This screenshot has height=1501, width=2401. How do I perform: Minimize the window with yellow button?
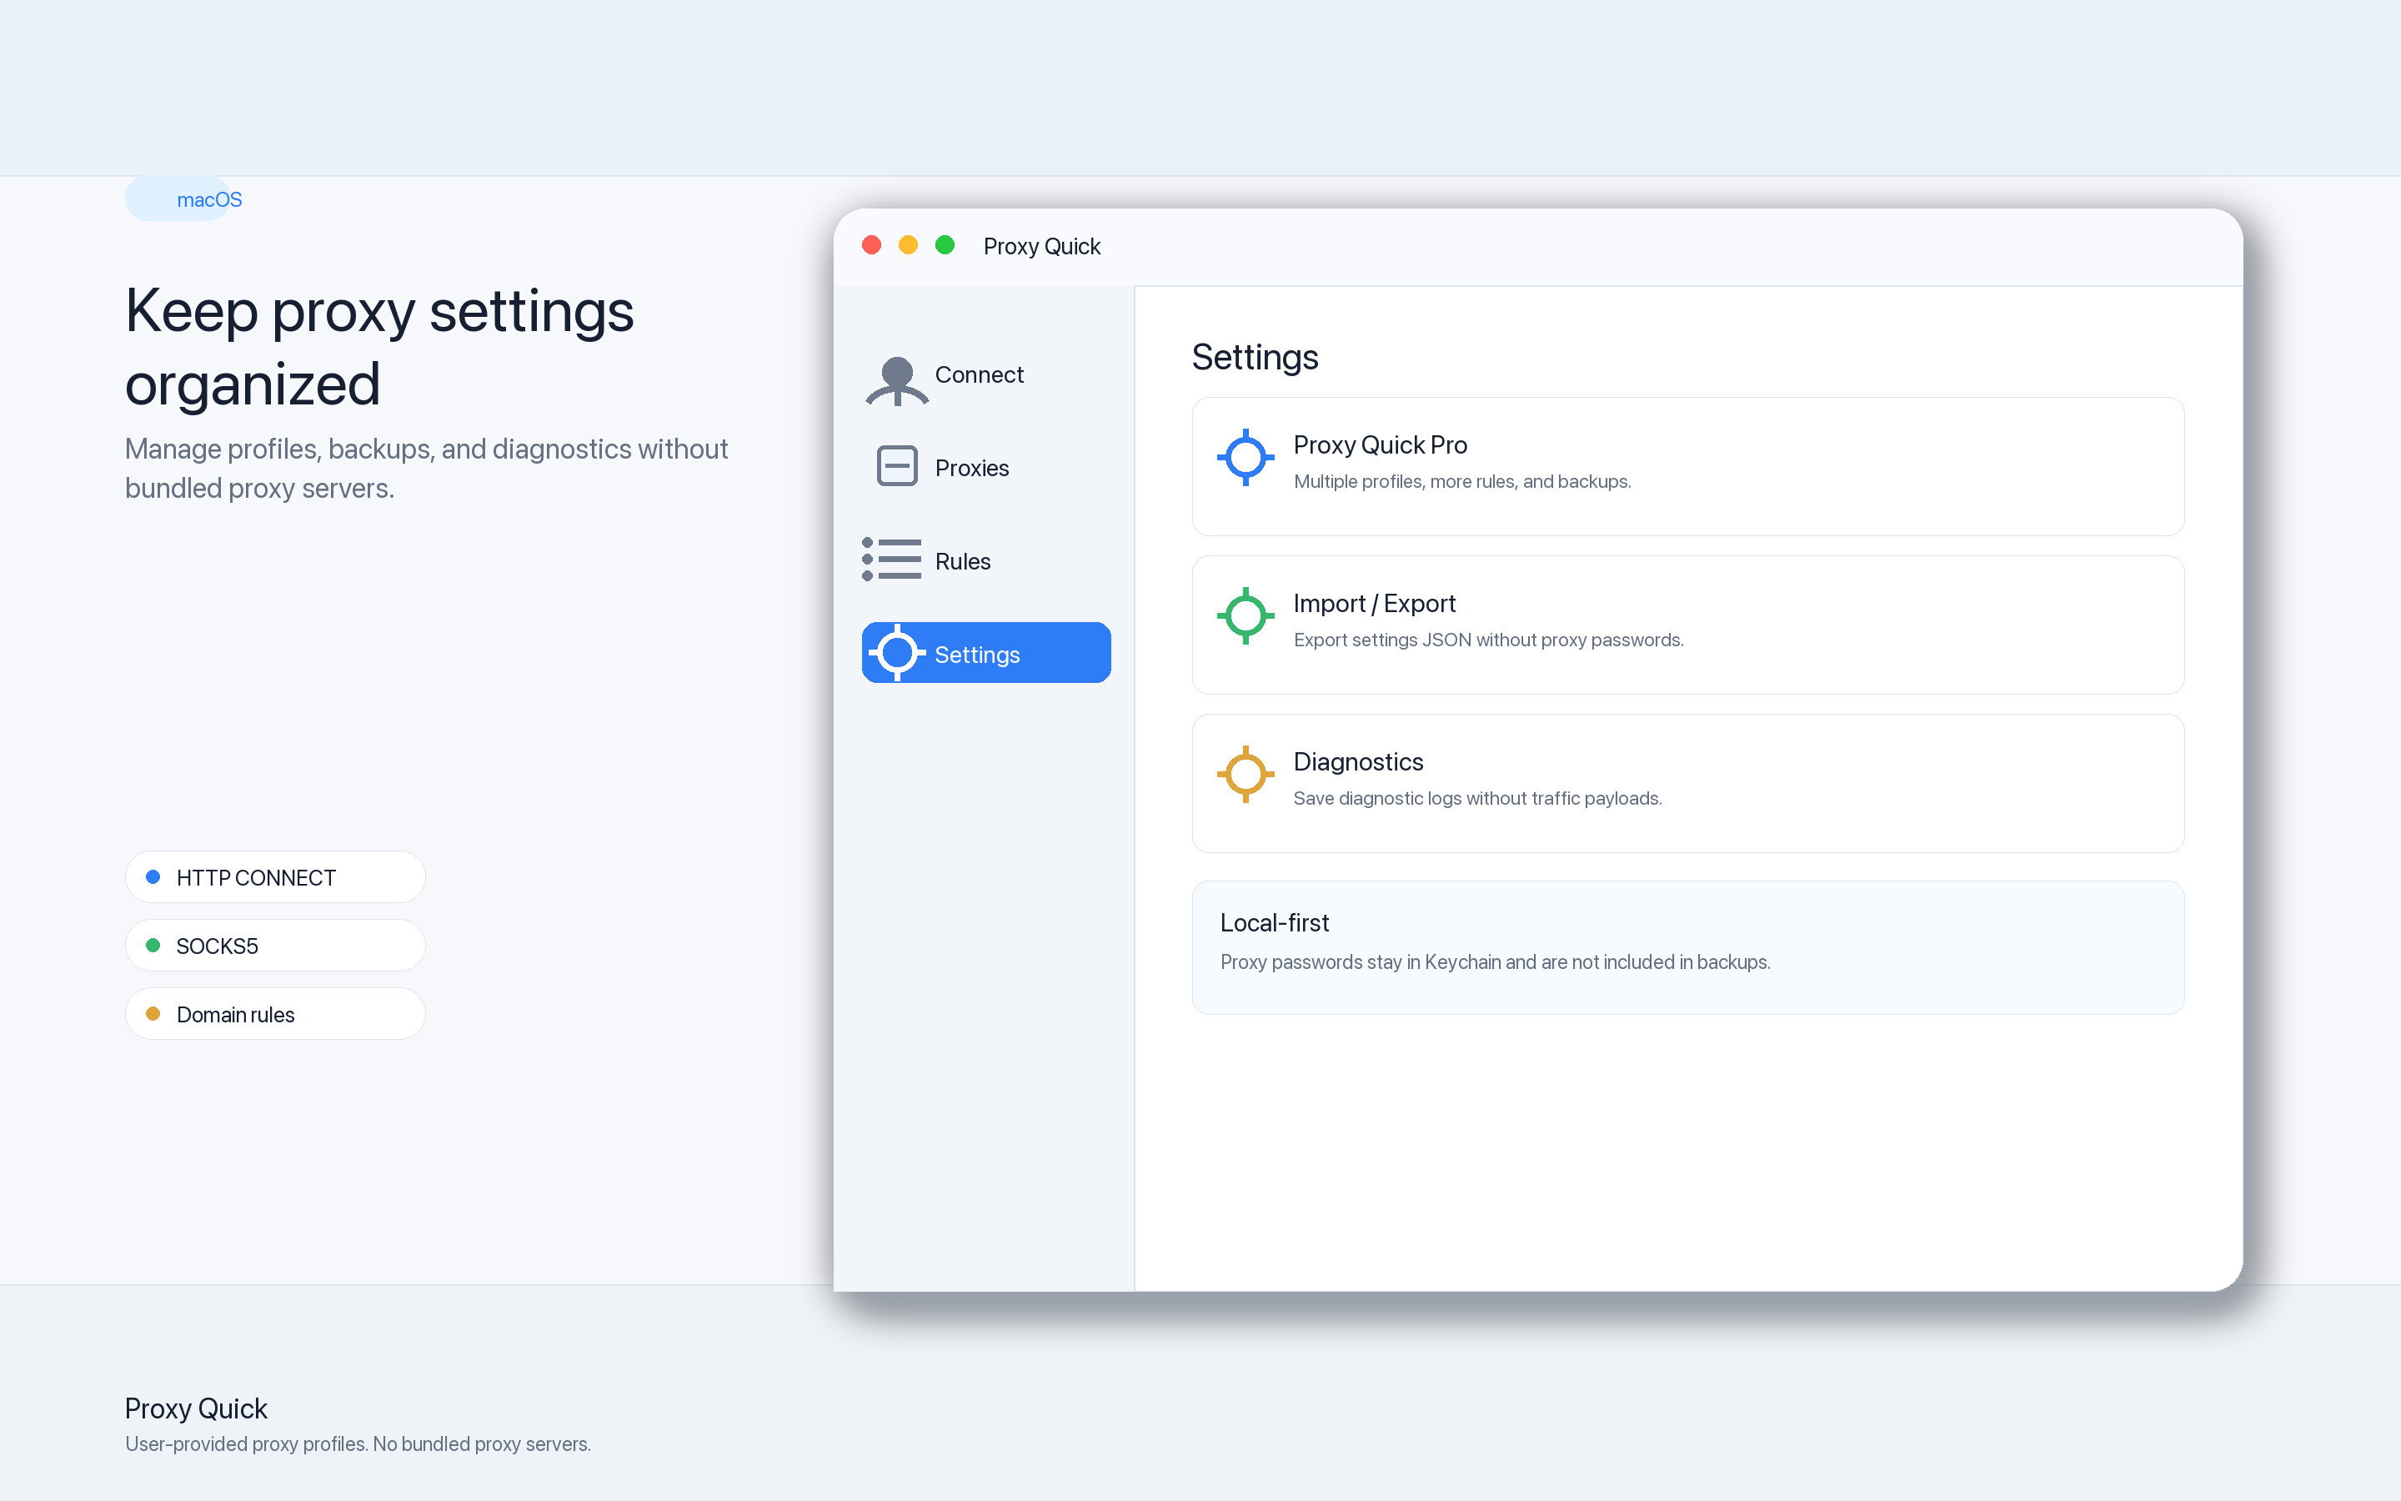point(908,245)
